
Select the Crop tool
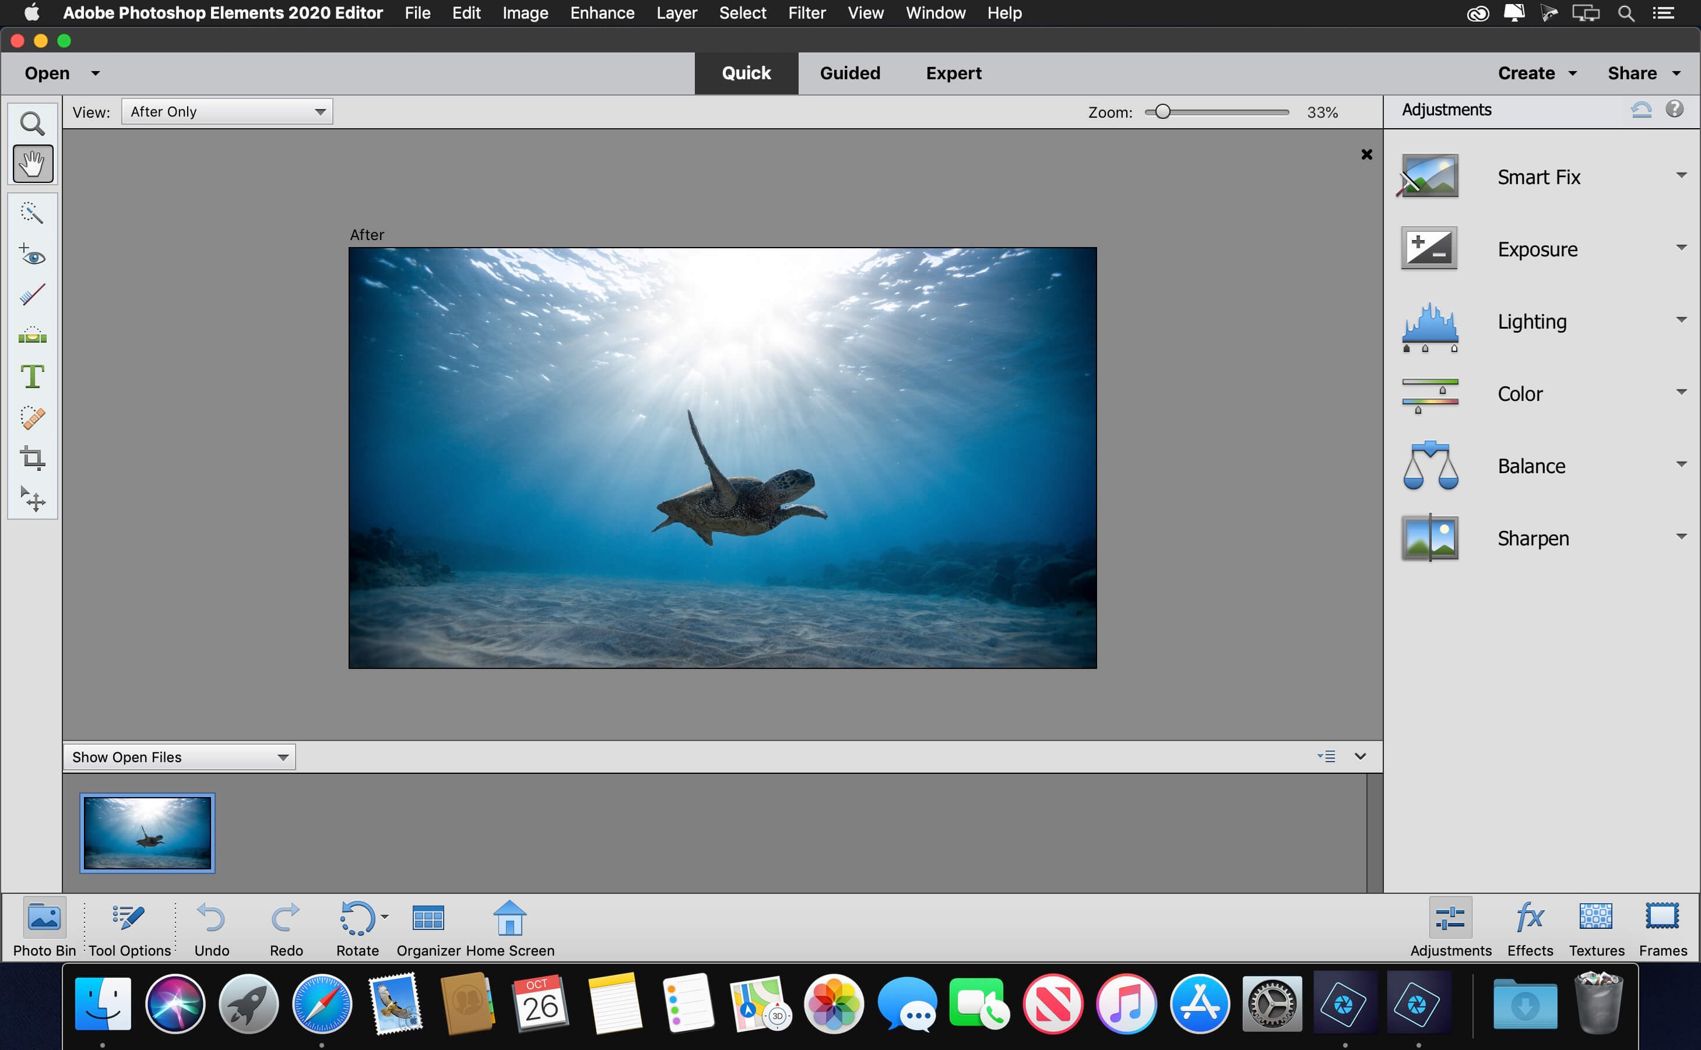(x=33, y=459)
